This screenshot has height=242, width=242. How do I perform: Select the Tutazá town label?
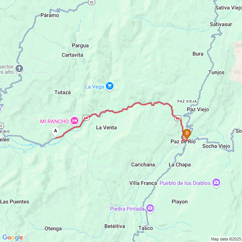click(x=62, y=92)
